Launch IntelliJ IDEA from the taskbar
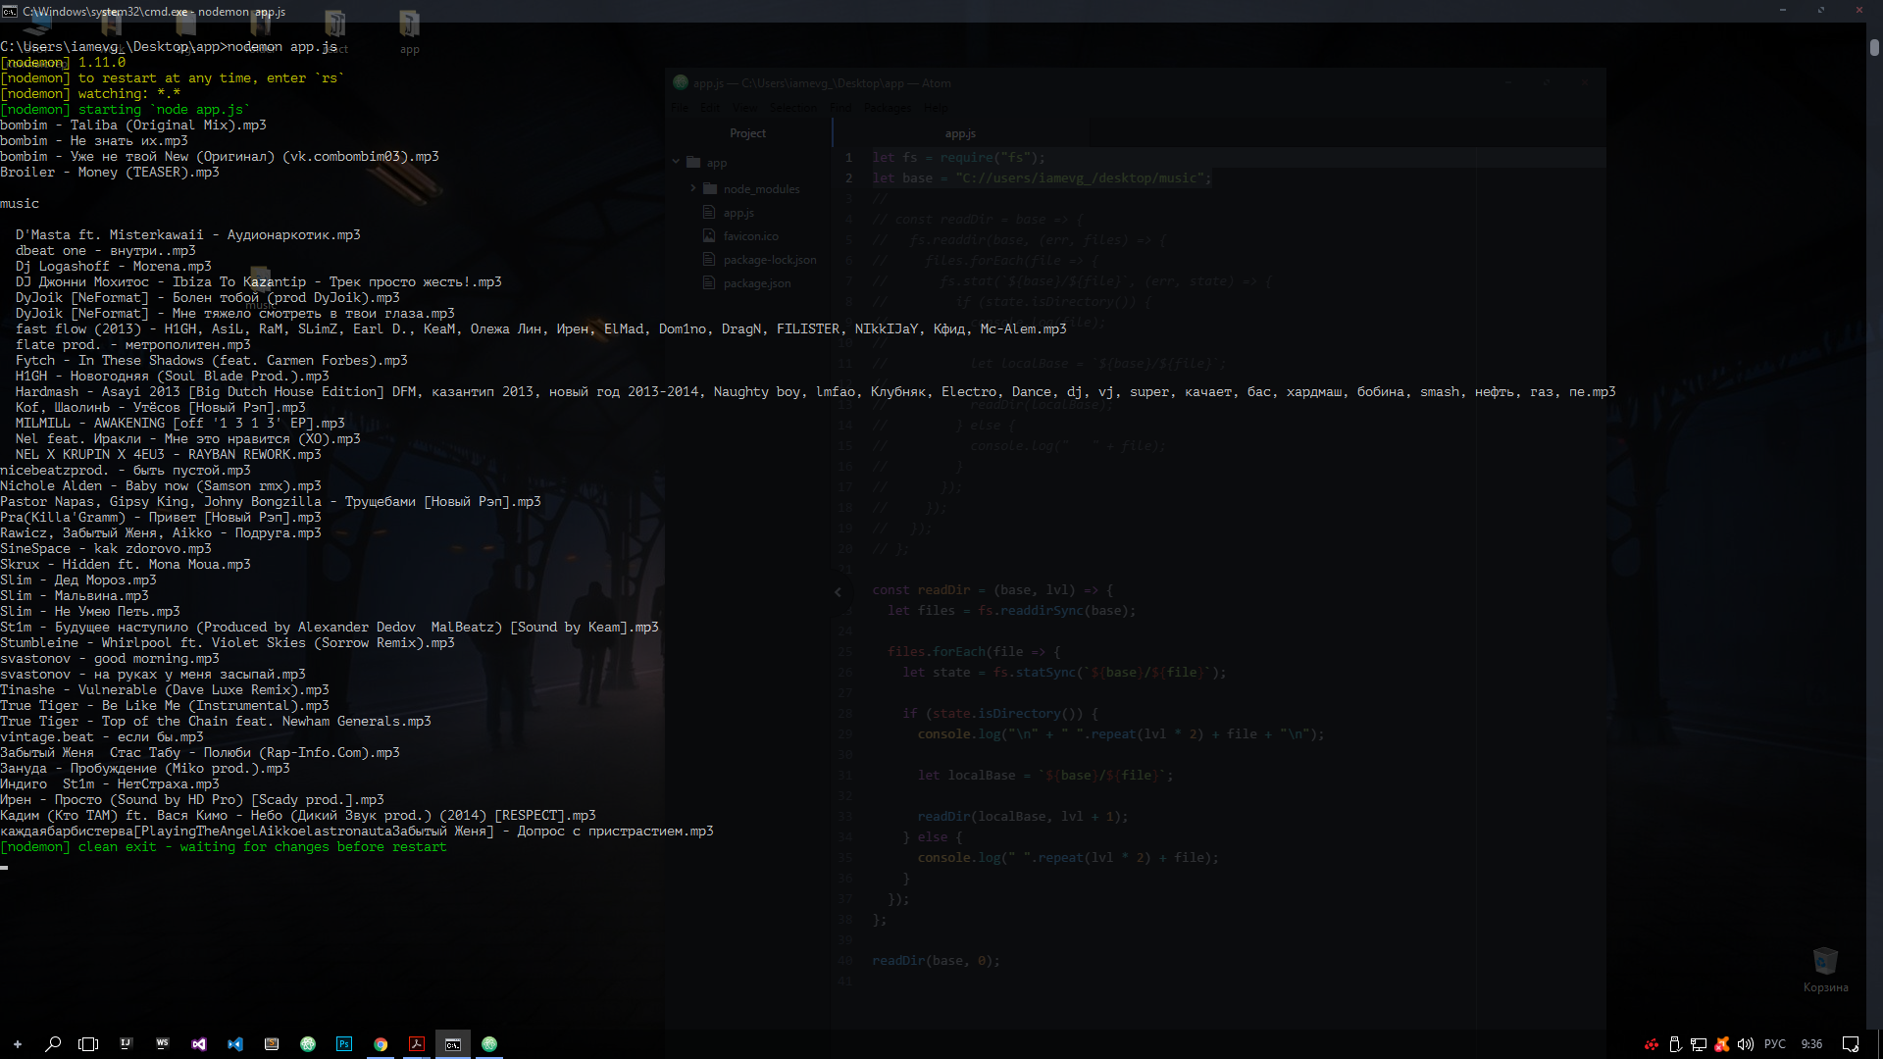This screenshot has height=1059, width=1883. [x=126, y=1044]
